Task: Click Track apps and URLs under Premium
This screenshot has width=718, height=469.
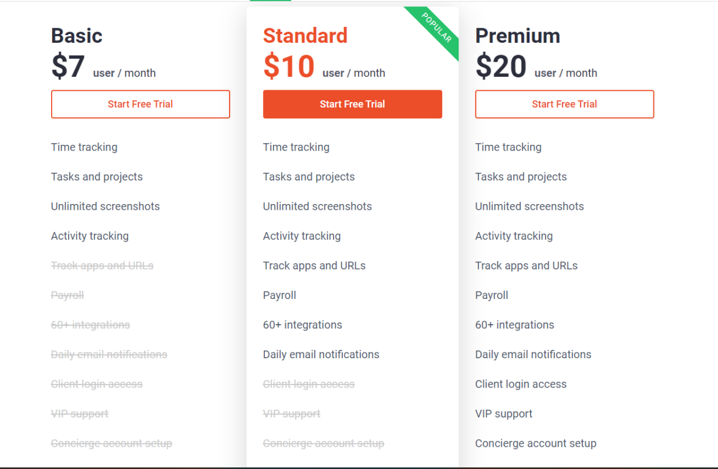Action: (x=526, y=266)
